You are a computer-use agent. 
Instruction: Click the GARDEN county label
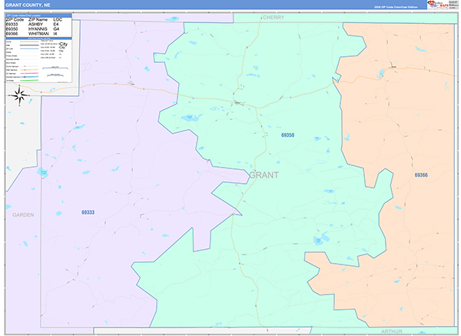23,215
